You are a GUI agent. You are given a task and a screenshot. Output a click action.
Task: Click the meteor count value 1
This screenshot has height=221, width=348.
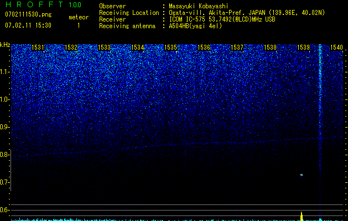point(79,25)
